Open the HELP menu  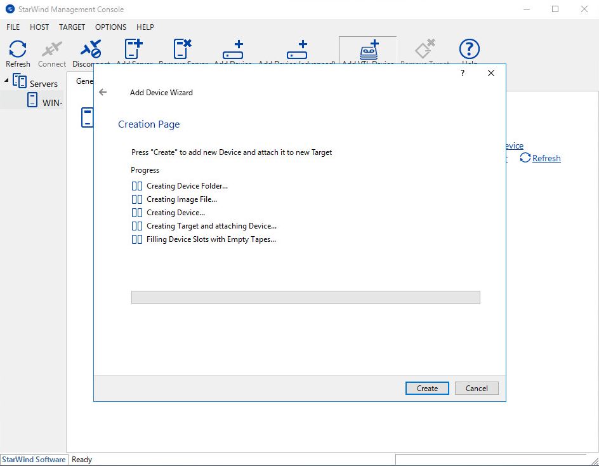click(145, 27)
